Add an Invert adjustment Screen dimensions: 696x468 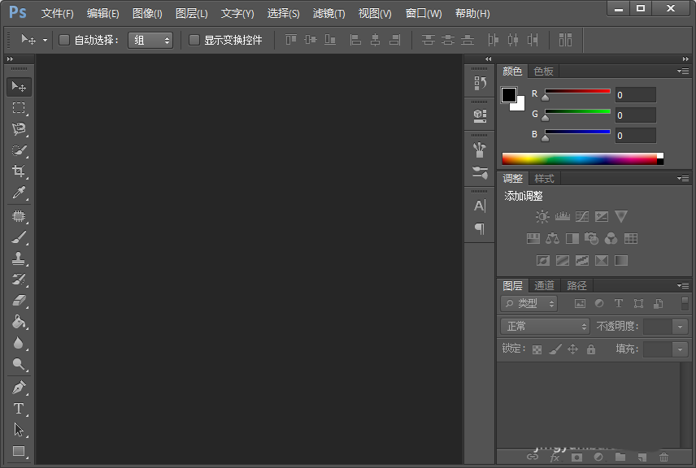click(x=543, y=260)
